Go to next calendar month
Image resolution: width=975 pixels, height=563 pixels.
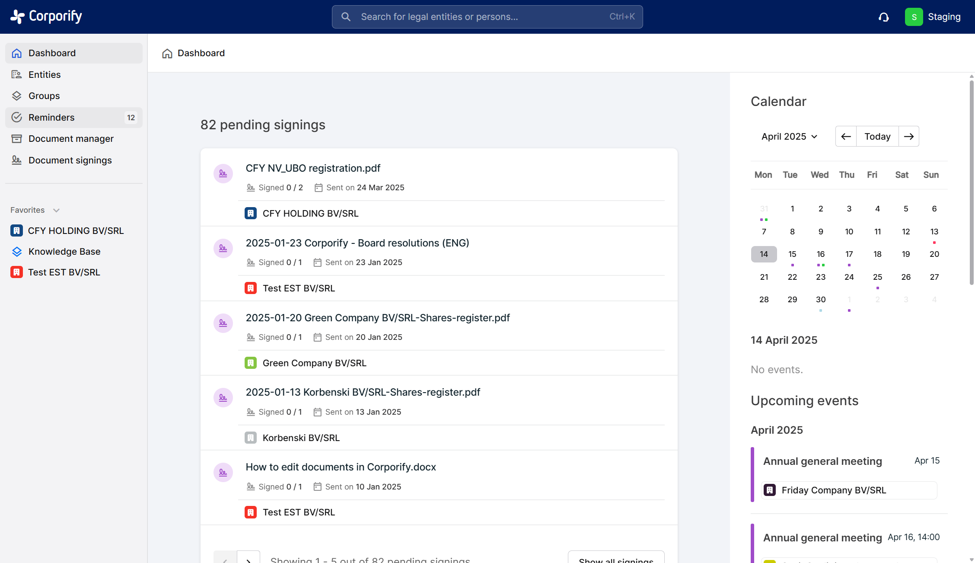[908, 136]
